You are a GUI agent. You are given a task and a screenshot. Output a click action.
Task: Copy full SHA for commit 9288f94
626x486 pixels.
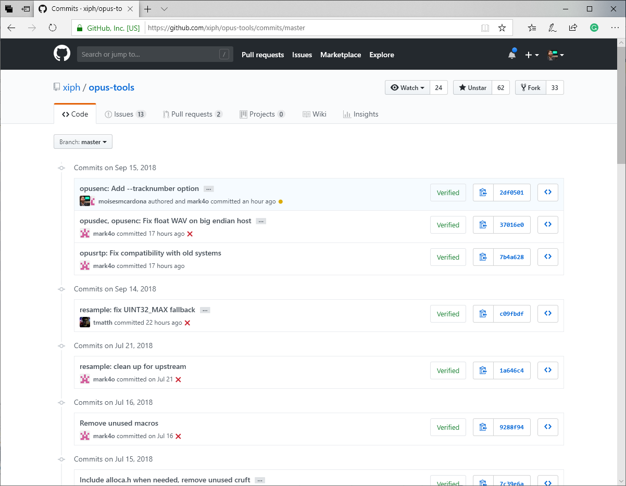click(x=483, y=427)
